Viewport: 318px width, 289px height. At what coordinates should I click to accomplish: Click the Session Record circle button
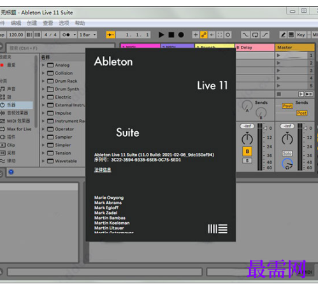click(x=228, y=35)
